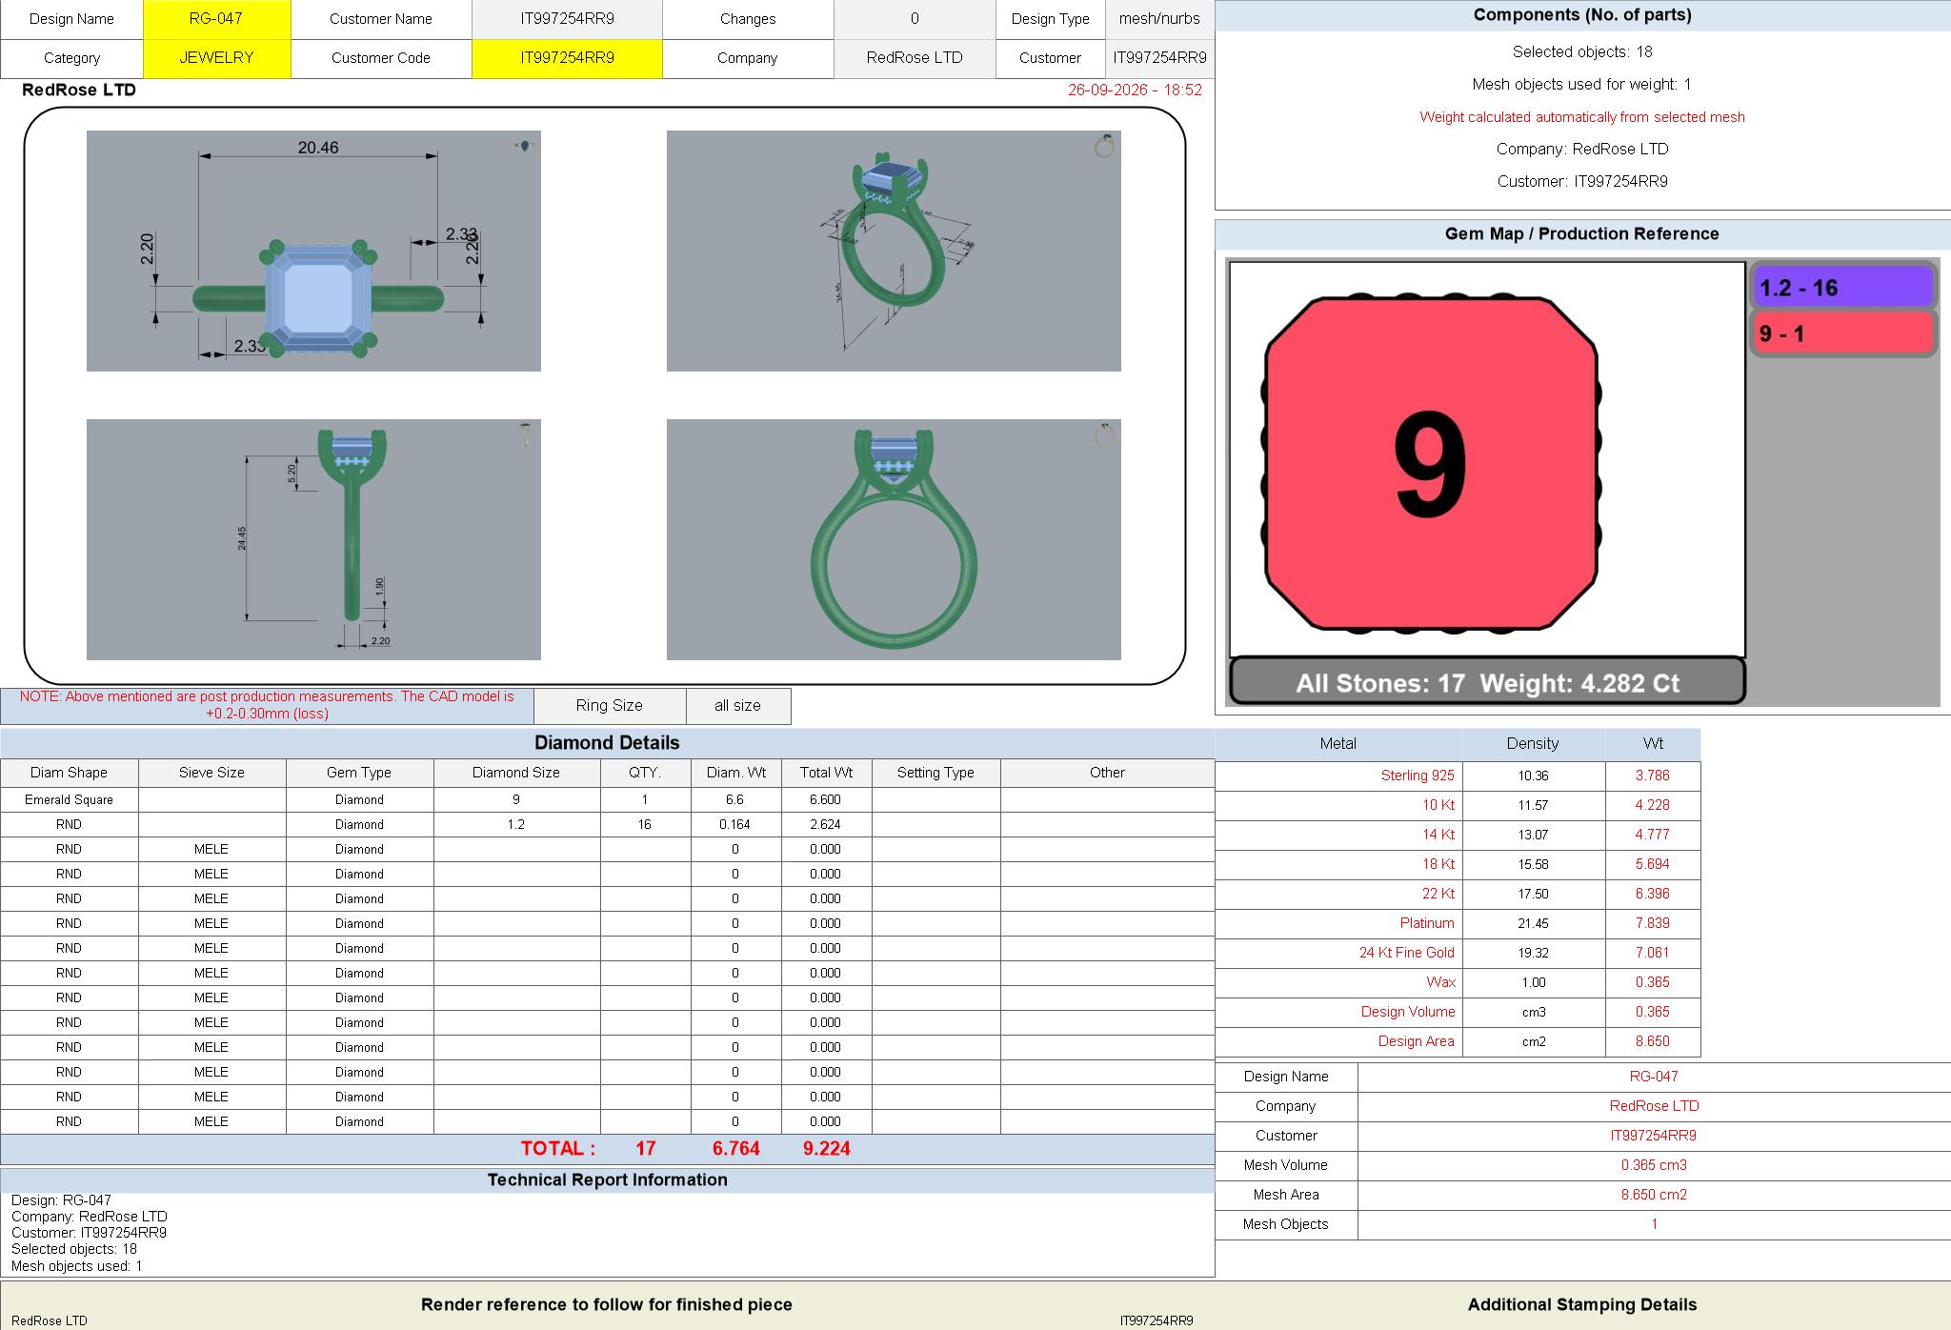This screenshot has width=1951, height=1330.
Task: Click the Technical Report Information header
Action: click(608, 1180)
